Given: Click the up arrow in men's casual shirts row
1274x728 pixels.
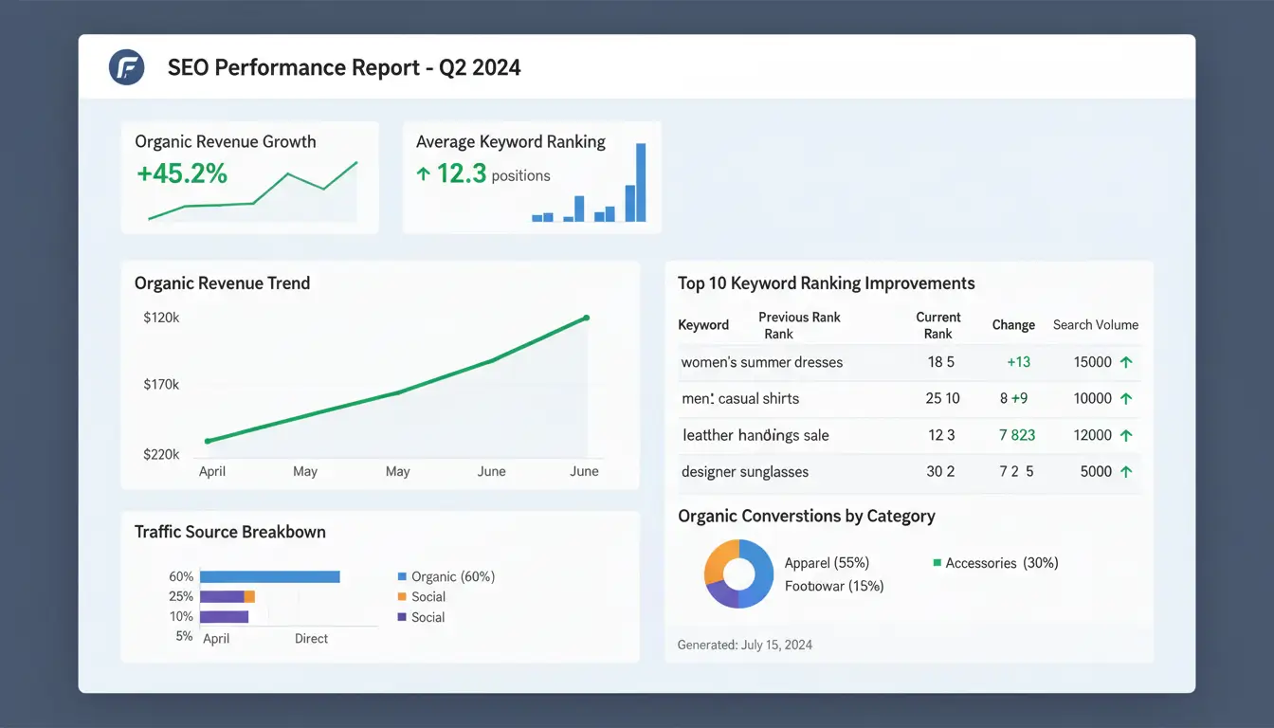Looking at the screenshot, I should tap(1126, 399).
